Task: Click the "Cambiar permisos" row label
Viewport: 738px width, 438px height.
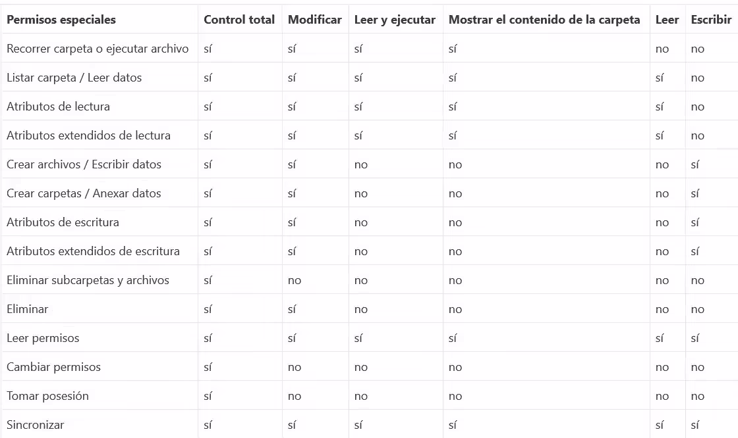Action: tap(53, 367)
